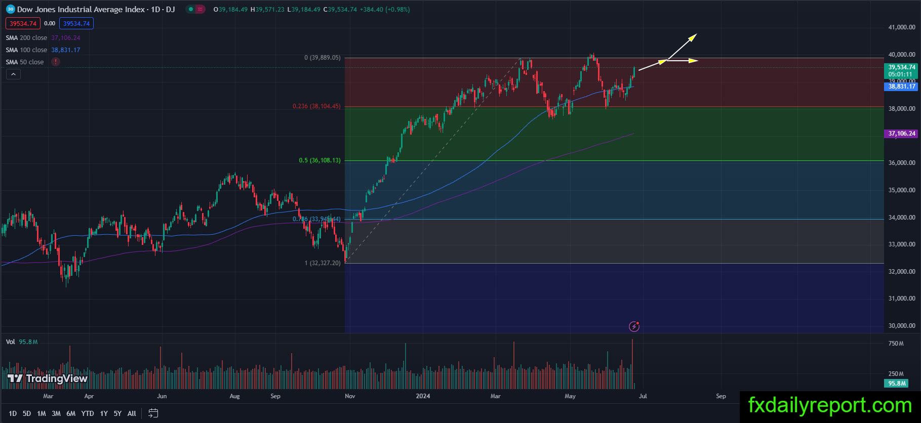Click the Dow Jones symbol logo icon

pyautogui.click(x=10, y=9)
